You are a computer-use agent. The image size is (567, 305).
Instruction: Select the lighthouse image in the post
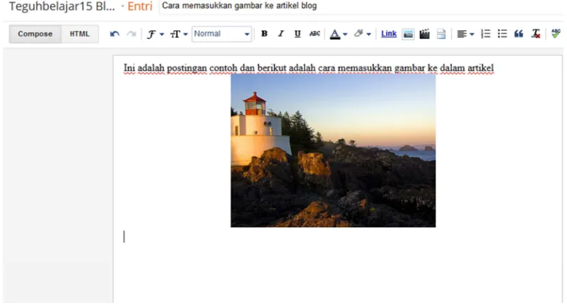coord(333,150)
